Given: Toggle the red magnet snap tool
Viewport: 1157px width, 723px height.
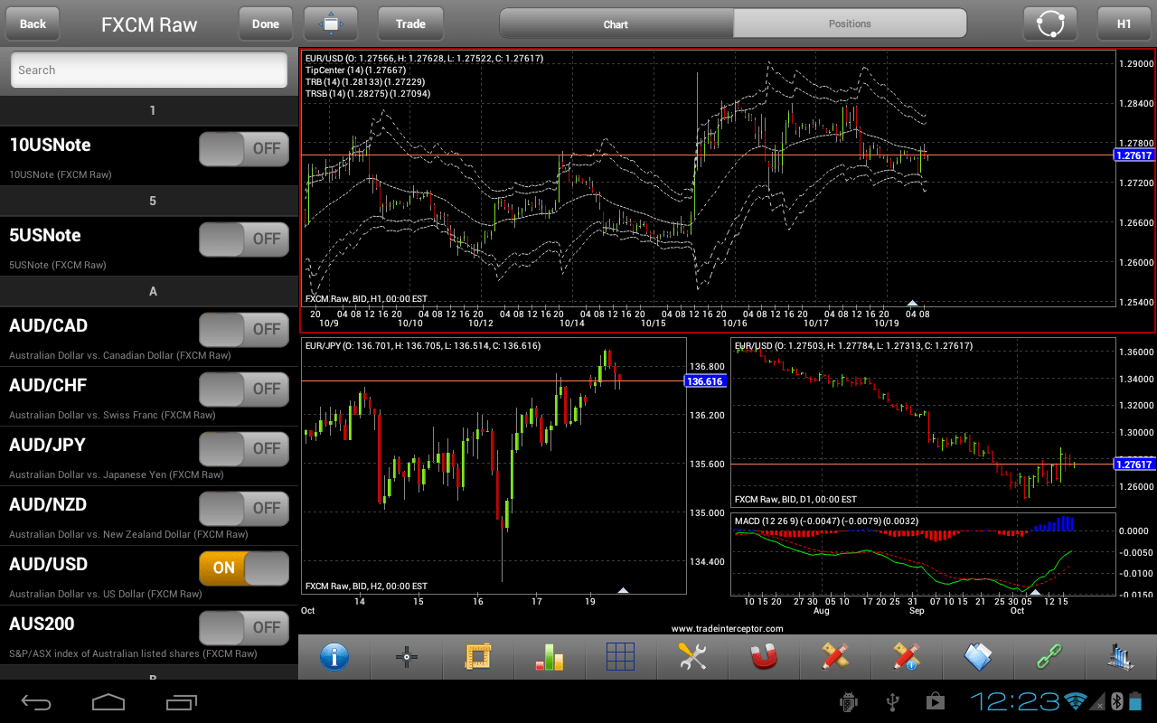Looking at the screenshot, I should [x=764, y=657].
